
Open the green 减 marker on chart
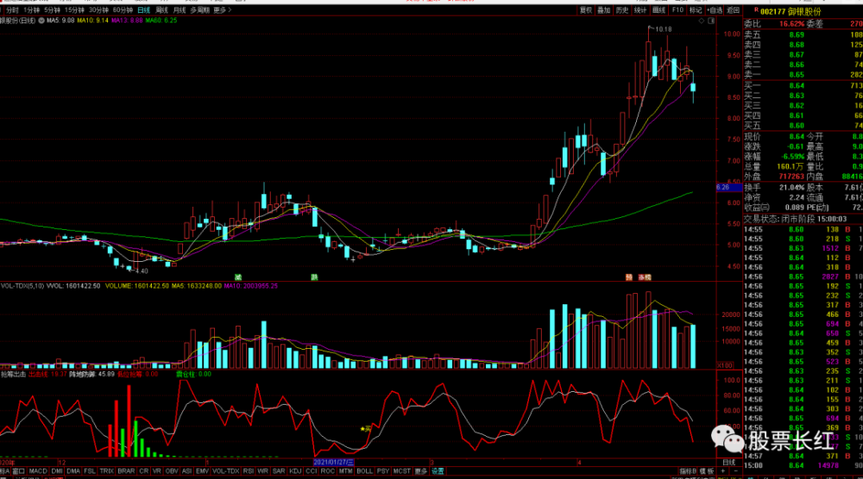click(x=238, y=277)
